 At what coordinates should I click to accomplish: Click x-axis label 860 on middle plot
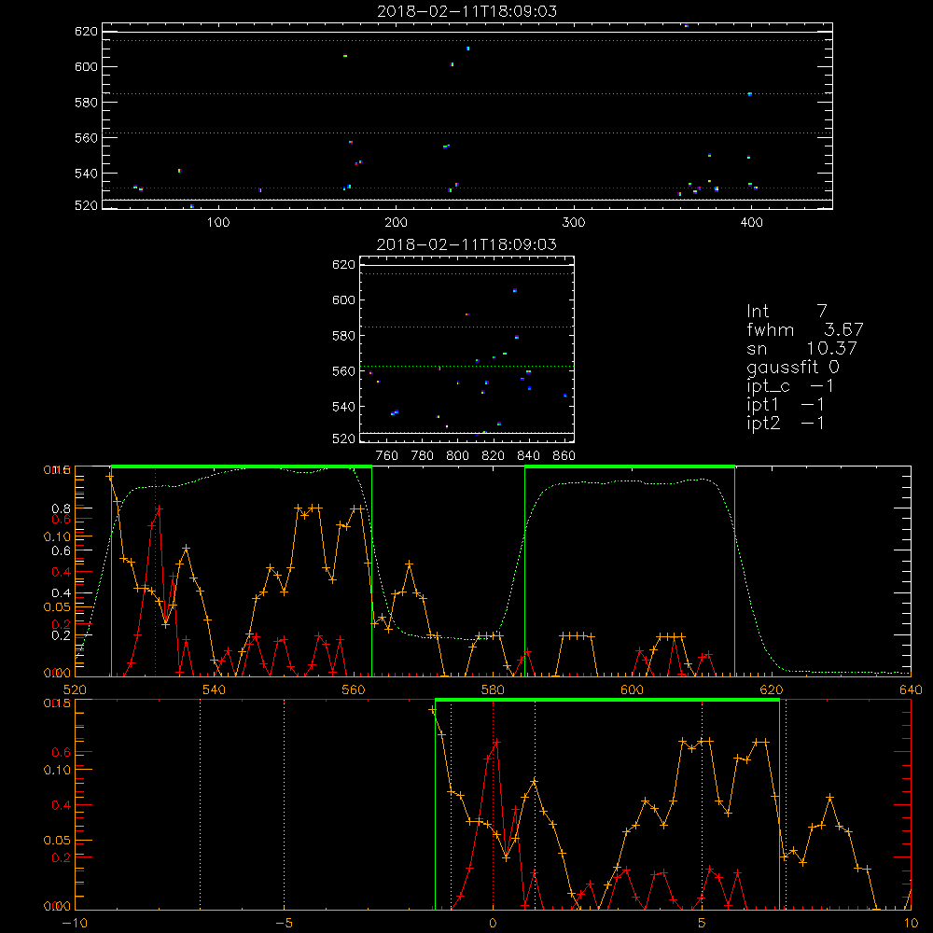coord(564,456)
